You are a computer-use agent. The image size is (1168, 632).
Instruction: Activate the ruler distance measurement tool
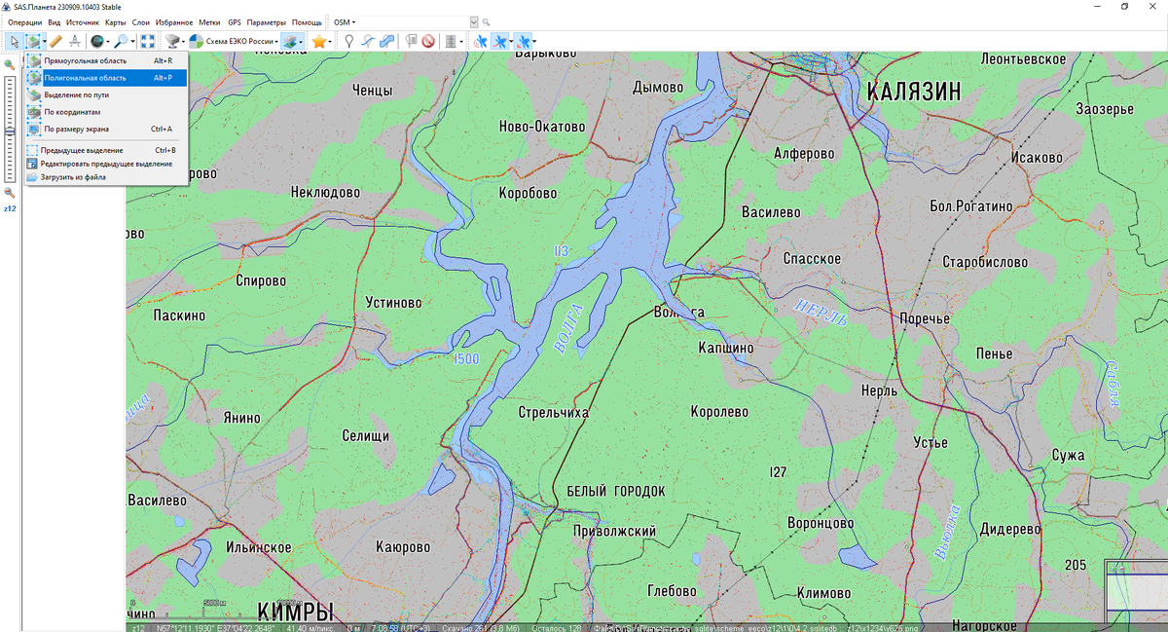(x=55, y=41)
